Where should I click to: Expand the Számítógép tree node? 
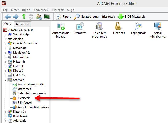coord(5,35)
